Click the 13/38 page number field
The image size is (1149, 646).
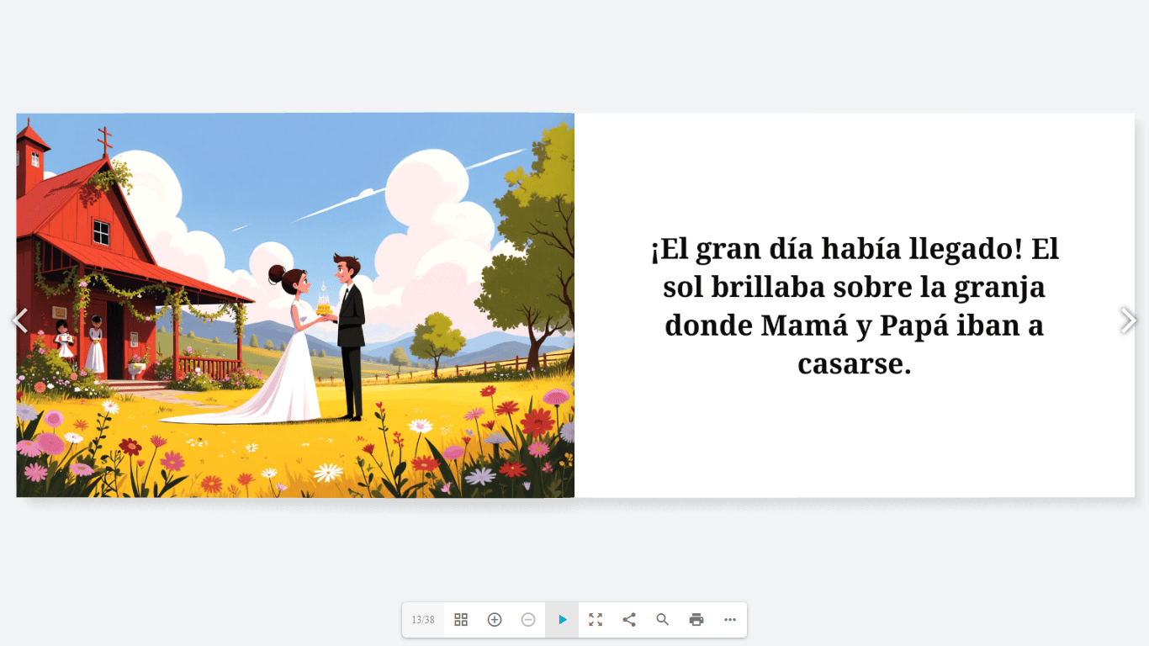423,620
